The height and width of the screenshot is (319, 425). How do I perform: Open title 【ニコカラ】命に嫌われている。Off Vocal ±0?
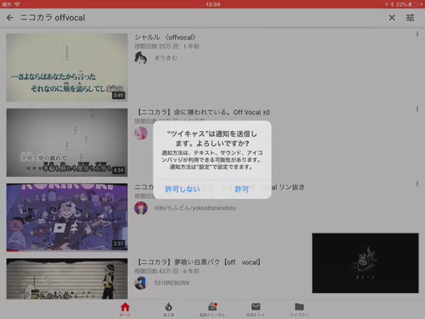202,112
